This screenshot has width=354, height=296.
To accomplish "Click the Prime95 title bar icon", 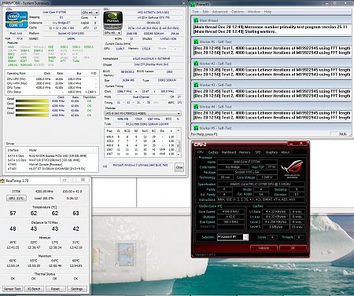I will [x=193, y=4].
